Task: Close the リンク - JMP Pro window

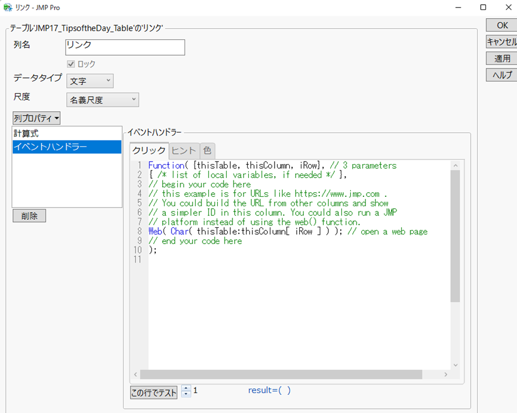Action: pos(508,7)
